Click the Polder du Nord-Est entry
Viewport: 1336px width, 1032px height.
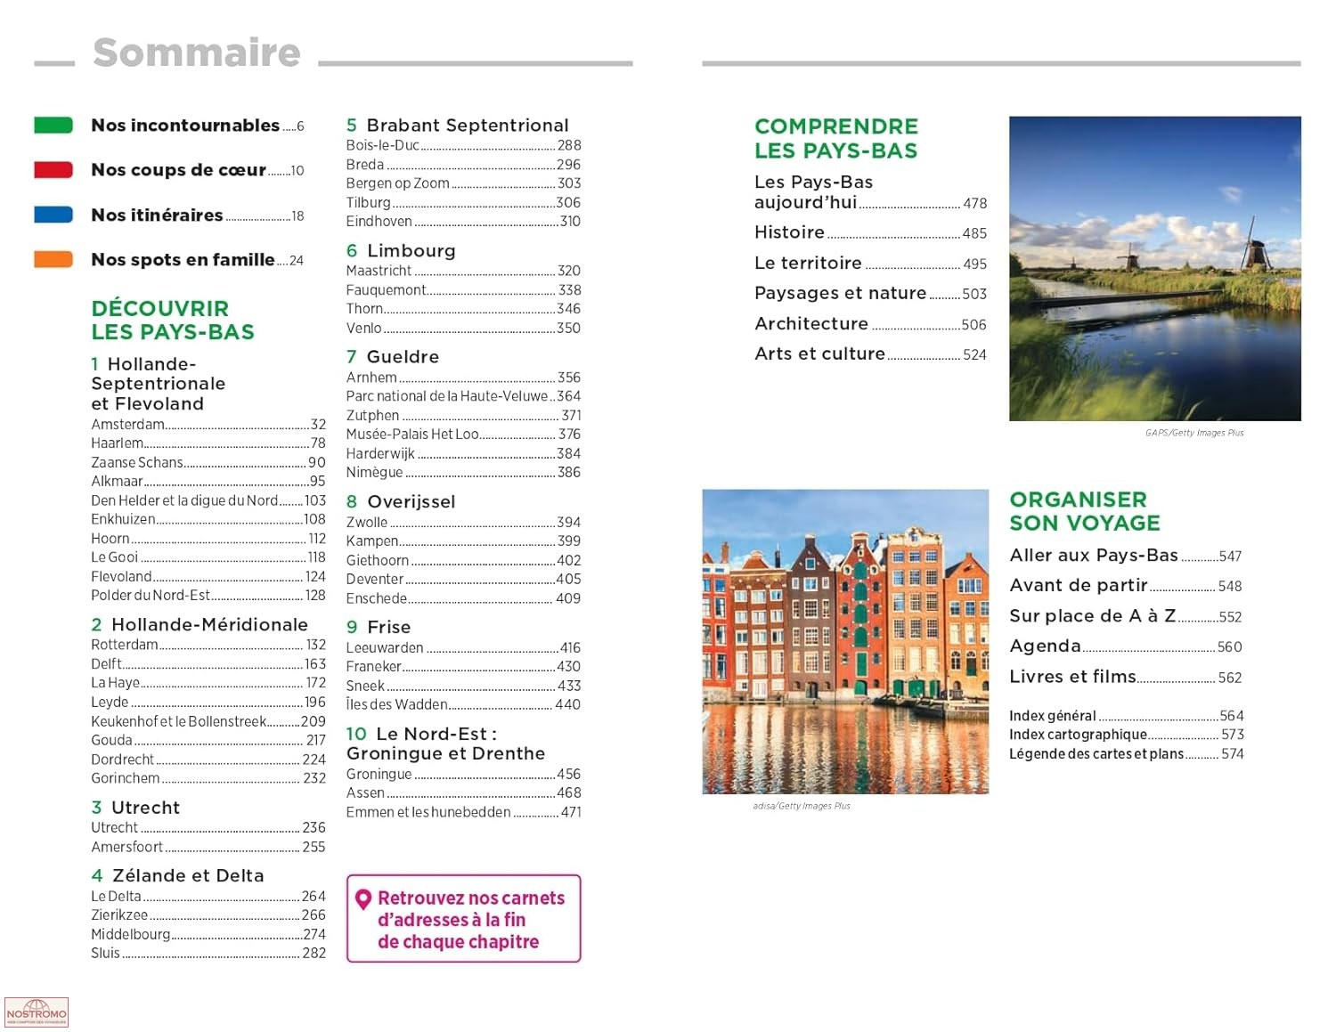(x=208, y=596)
